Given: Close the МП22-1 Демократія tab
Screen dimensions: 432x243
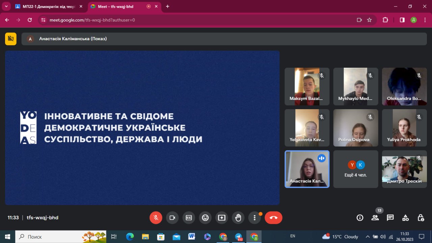Looking at the screenshot, I should pos(81,6).
